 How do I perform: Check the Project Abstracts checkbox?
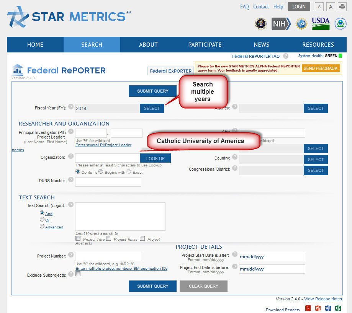[142, 238]
